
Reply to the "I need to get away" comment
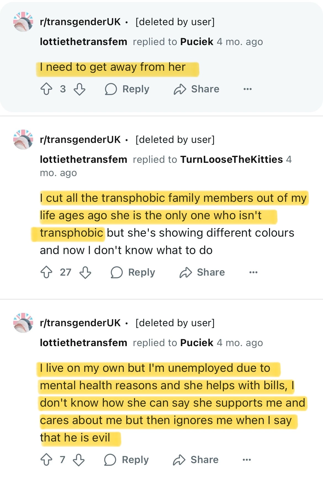click(127, 89)
